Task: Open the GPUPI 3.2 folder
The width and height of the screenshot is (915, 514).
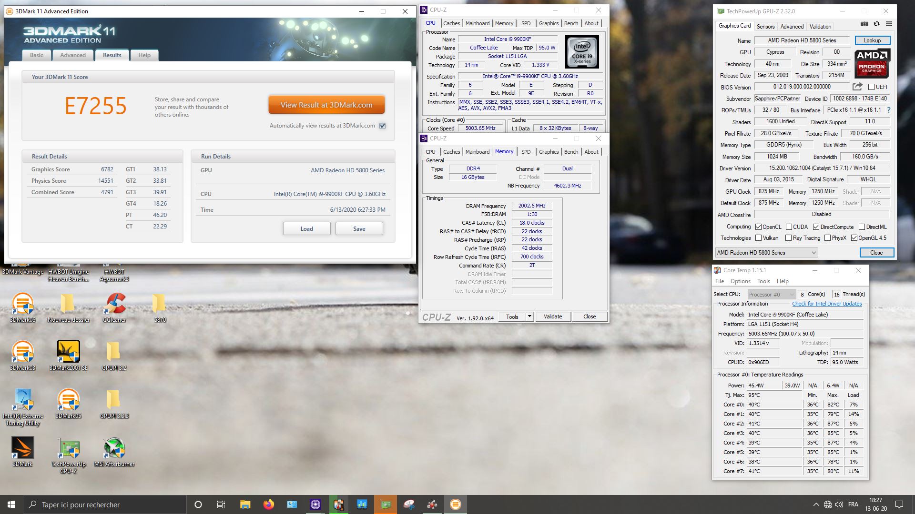Action: pos(114,356)
